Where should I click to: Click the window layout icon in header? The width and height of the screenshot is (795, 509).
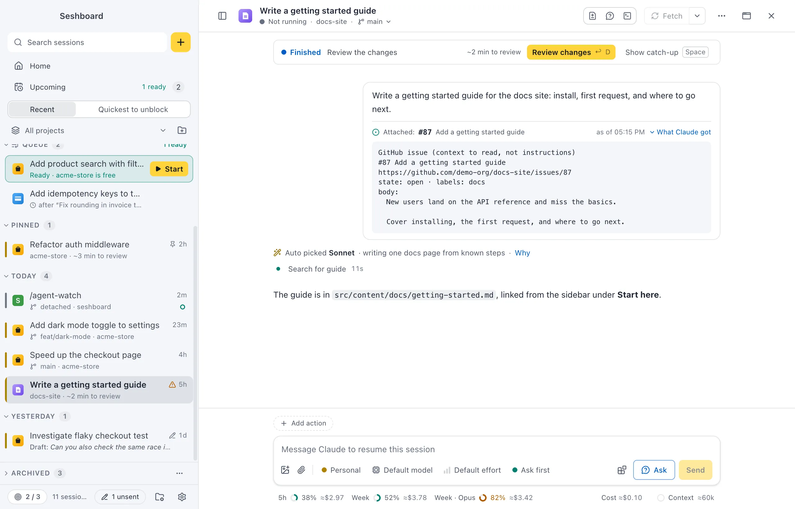tap(746, 16)
